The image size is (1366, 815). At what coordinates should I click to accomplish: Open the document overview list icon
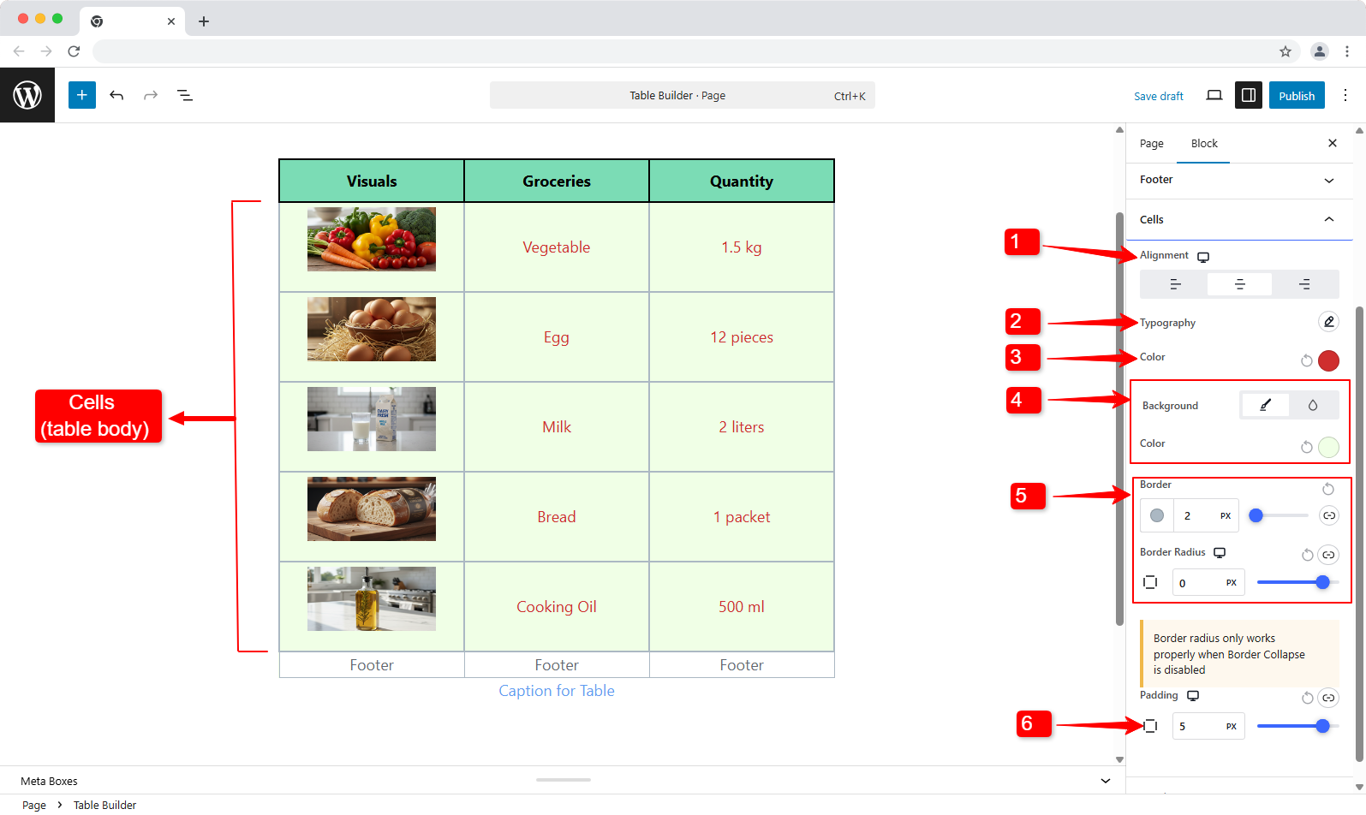[x=184, y=95]
